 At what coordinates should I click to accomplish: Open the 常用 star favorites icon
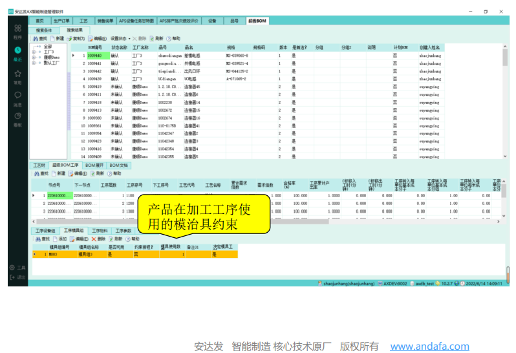(17, 74)
